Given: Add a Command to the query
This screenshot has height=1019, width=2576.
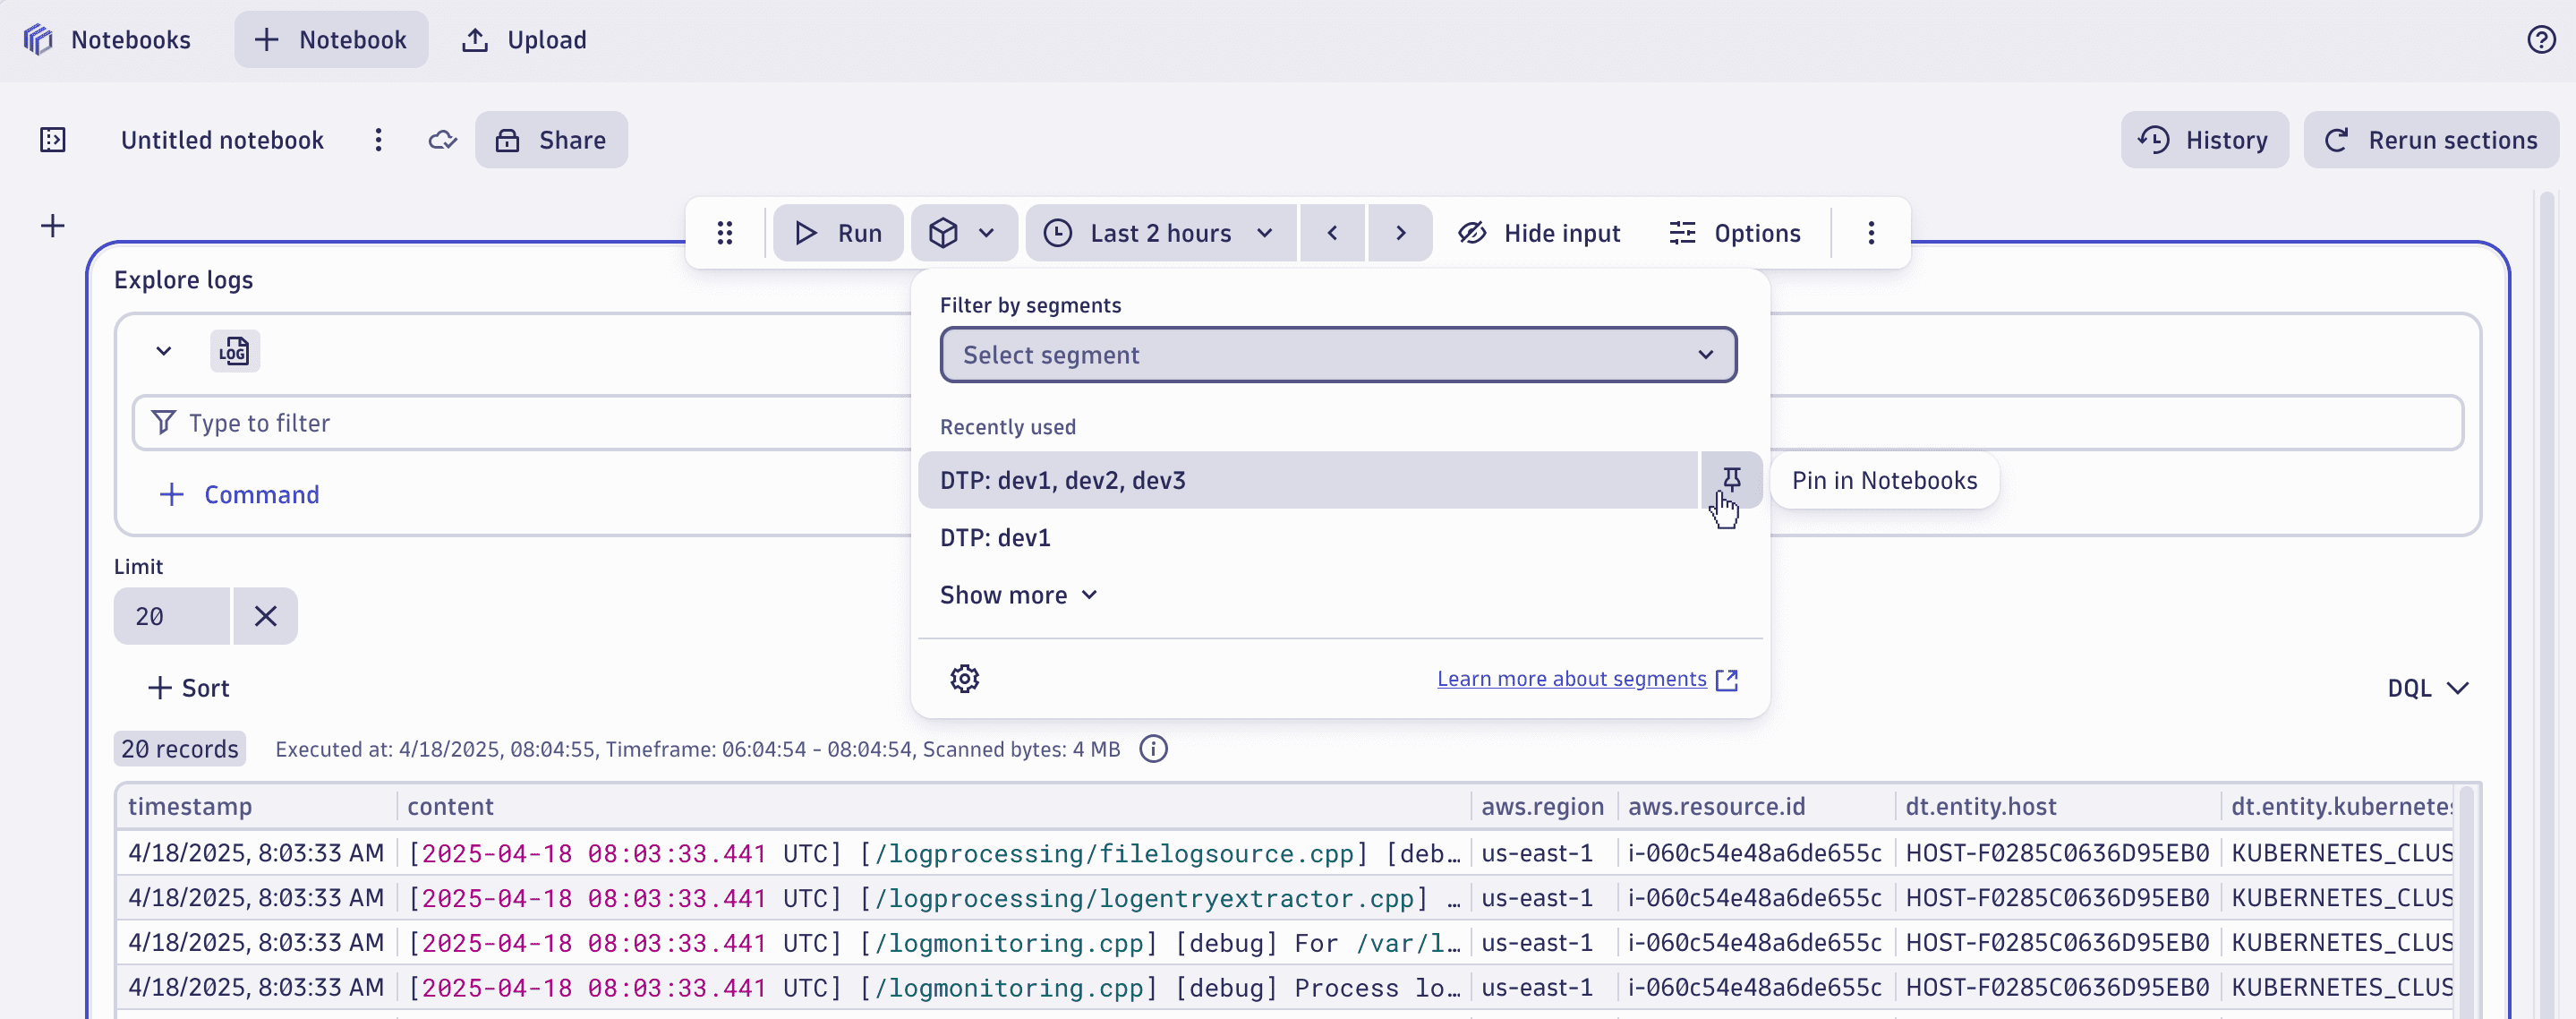Looking at the screenshot, I should [240, 494].
